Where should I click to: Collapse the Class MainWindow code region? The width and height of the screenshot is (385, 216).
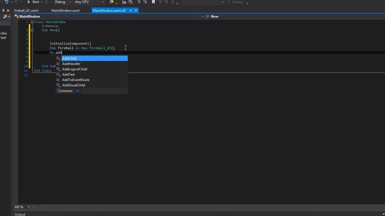[32, 22]
